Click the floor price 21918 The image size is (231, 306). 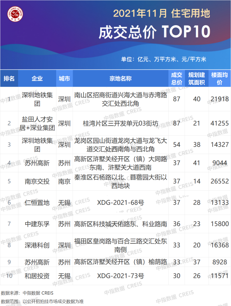click(219, 99)
